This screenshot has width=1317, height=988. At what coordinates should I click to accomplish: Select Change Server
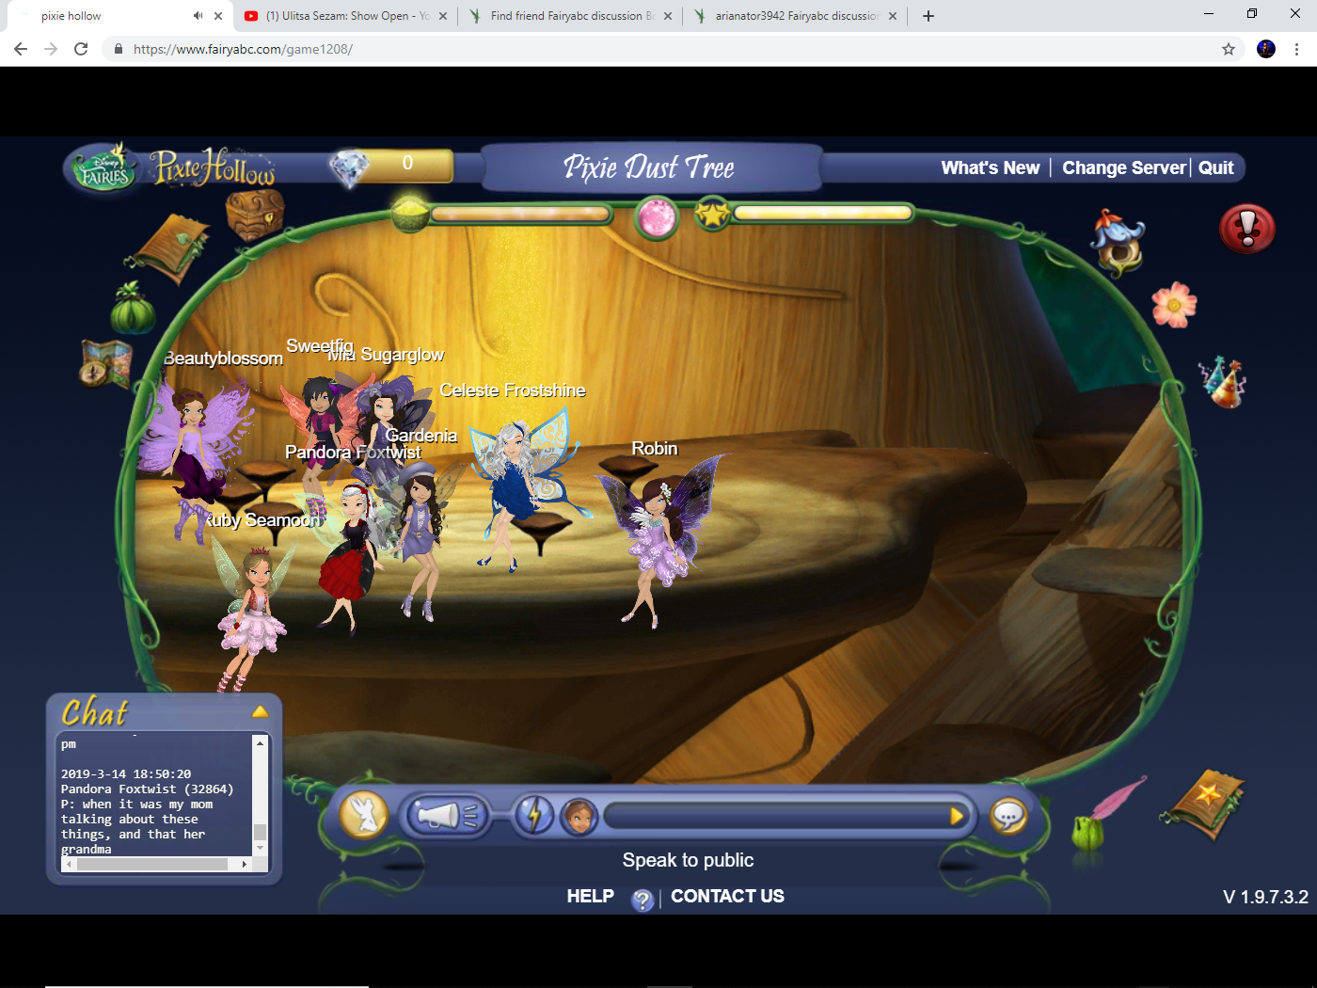(x=1123, y=167)
